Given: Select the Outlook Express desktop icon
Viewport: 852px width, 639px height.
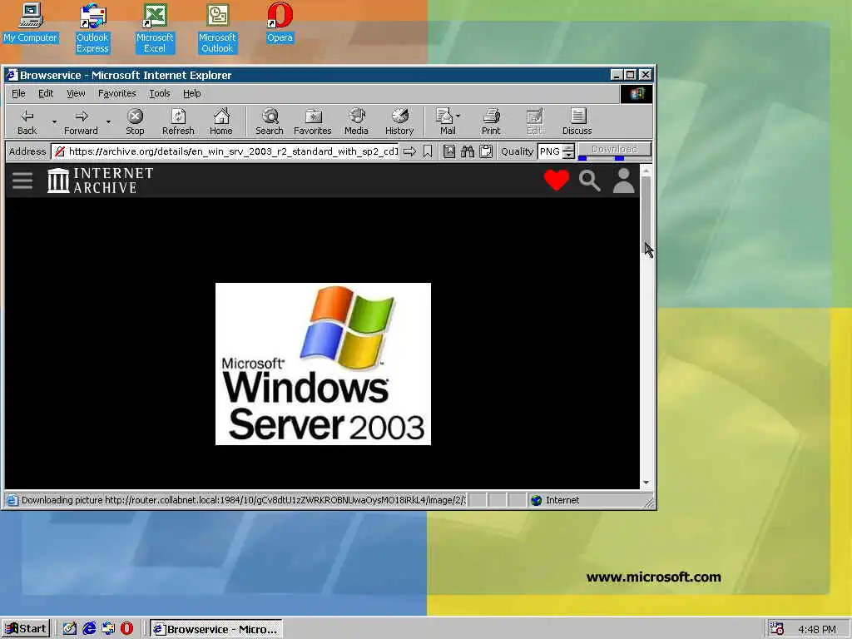Looking at the screenshot, I should [x=92, y=28].
